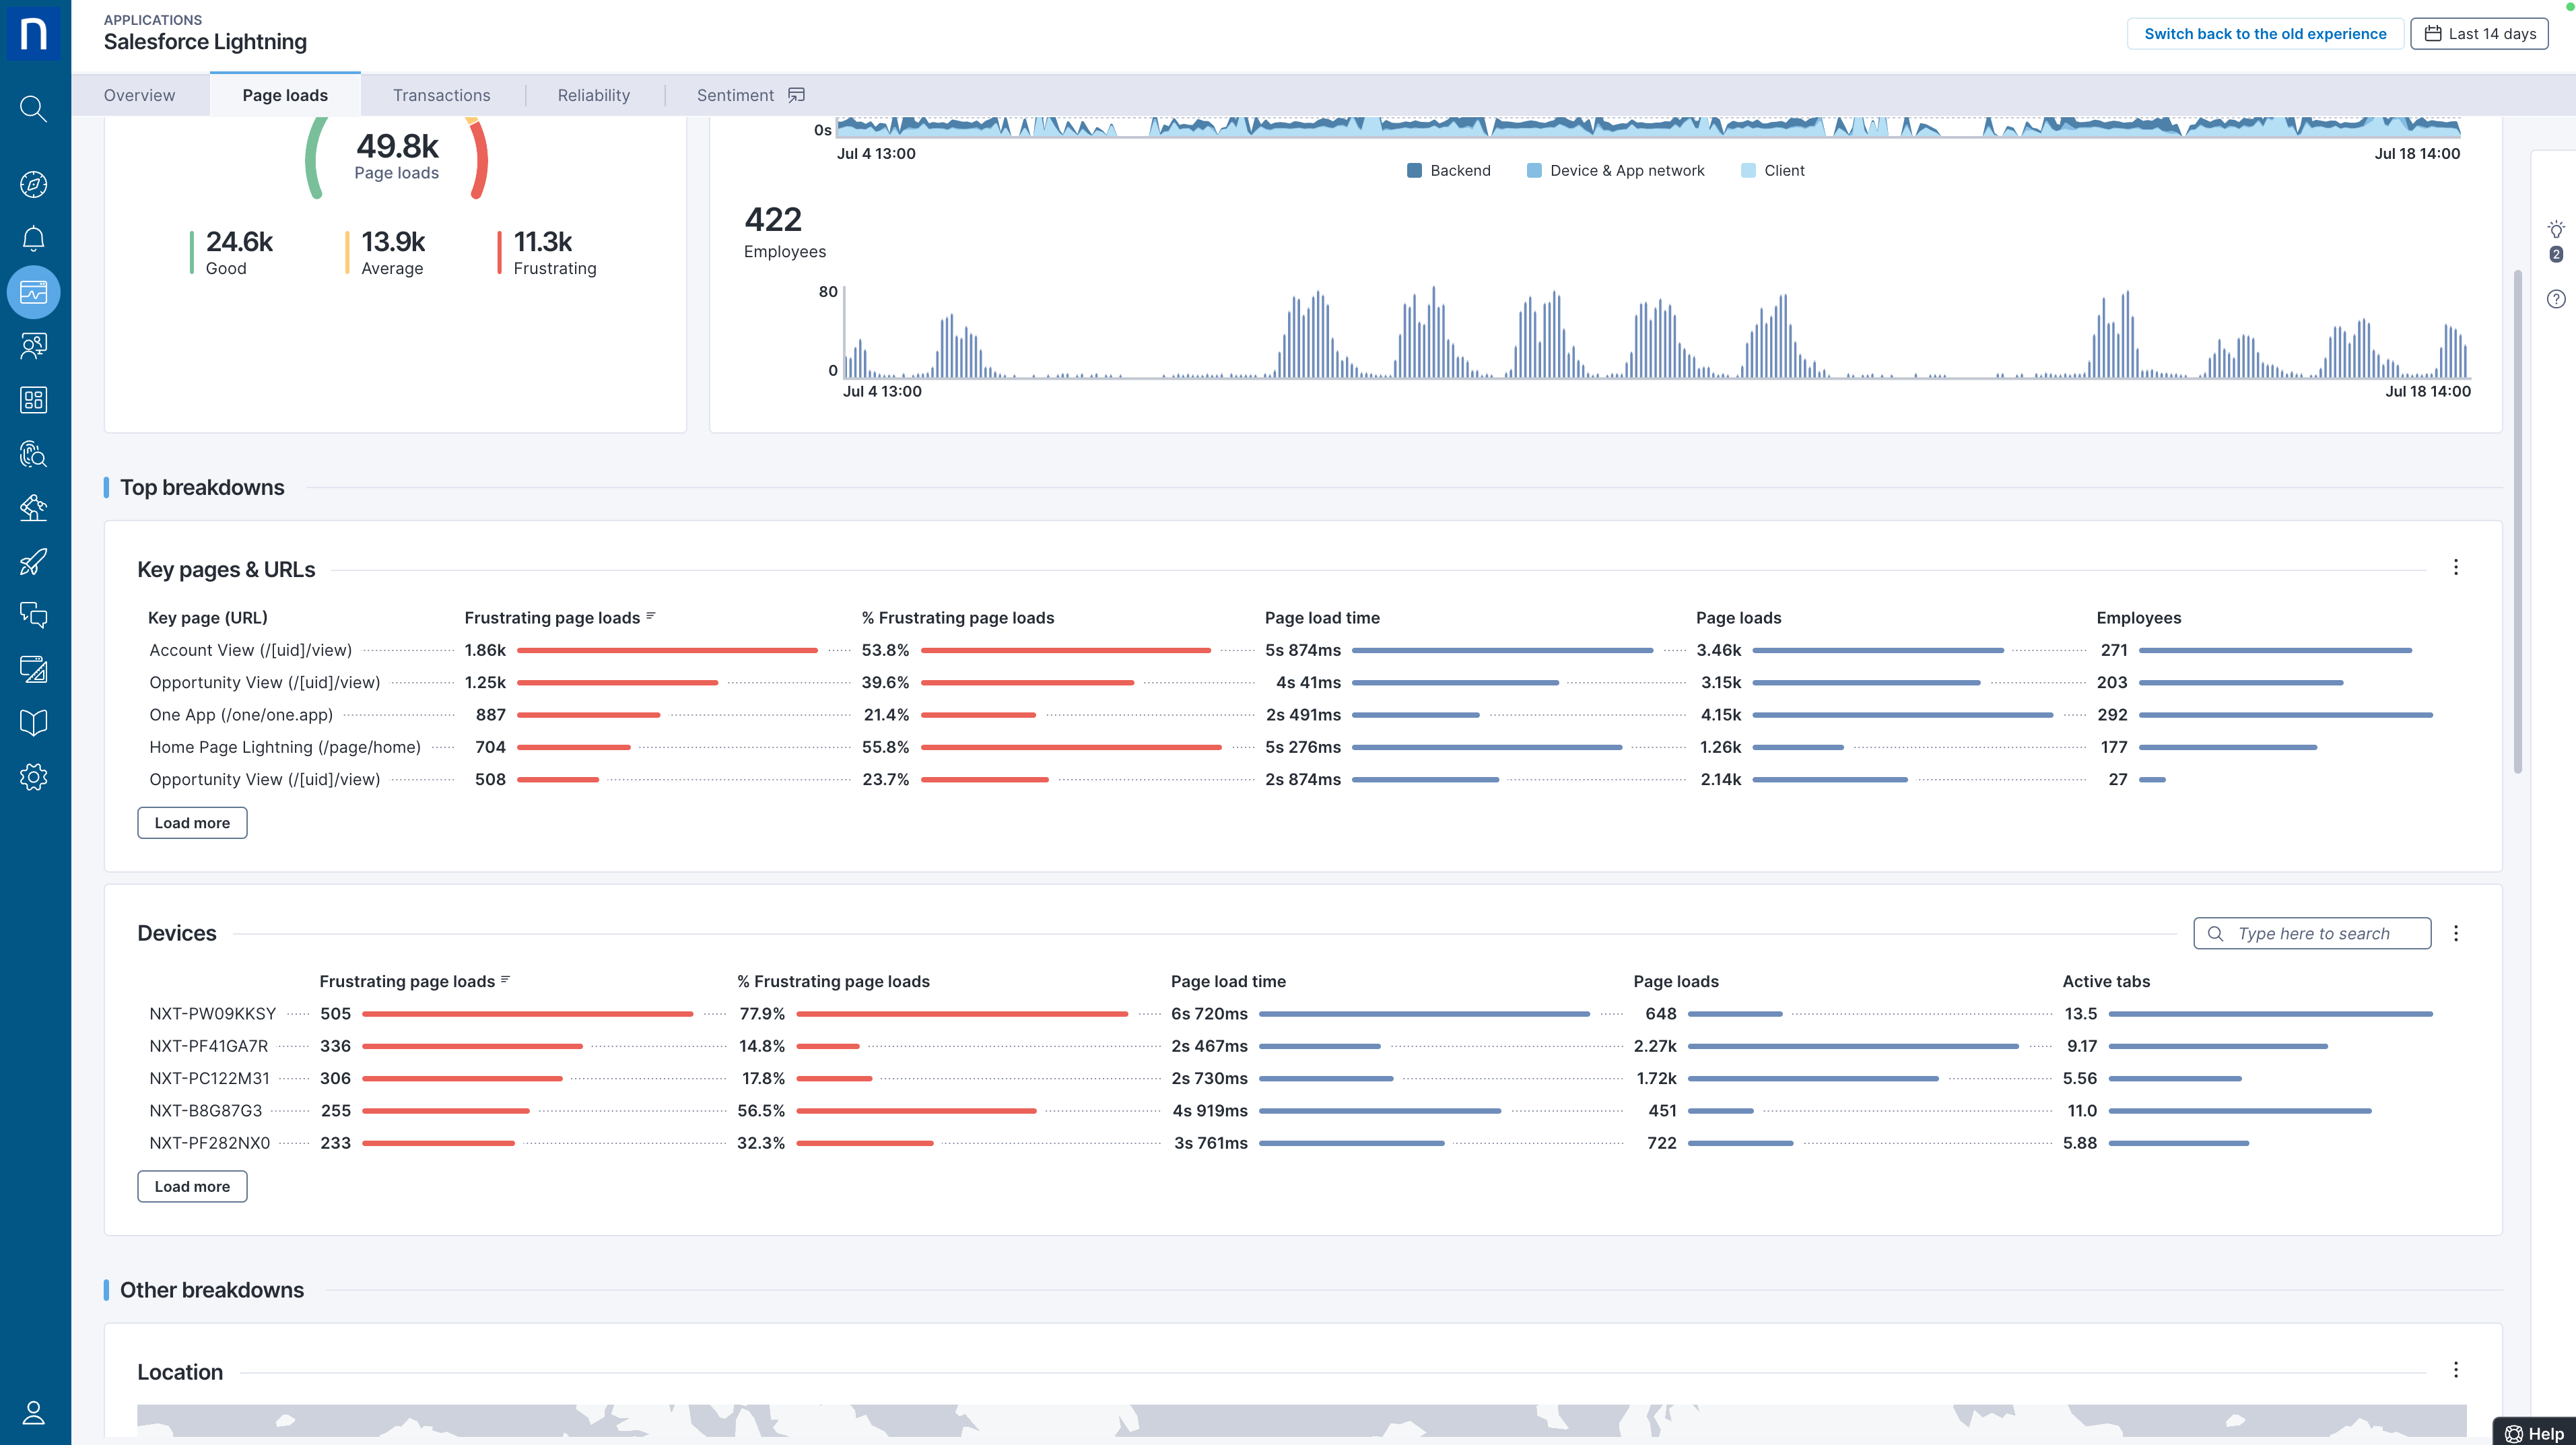This screenshot has height=1445, width=2576.
Task: Click the Devices search input field
Action: 2312,933
